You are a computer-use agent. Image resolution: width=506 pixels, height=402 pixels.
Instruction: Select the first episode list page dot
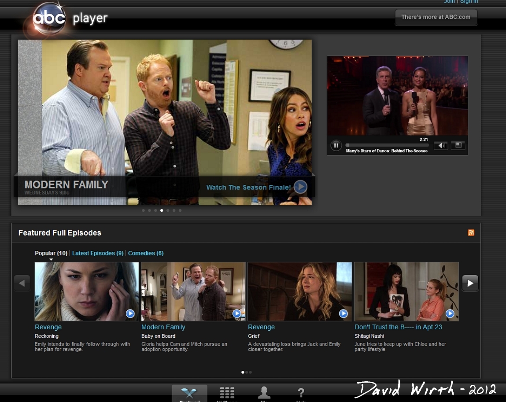click(243, 372)
